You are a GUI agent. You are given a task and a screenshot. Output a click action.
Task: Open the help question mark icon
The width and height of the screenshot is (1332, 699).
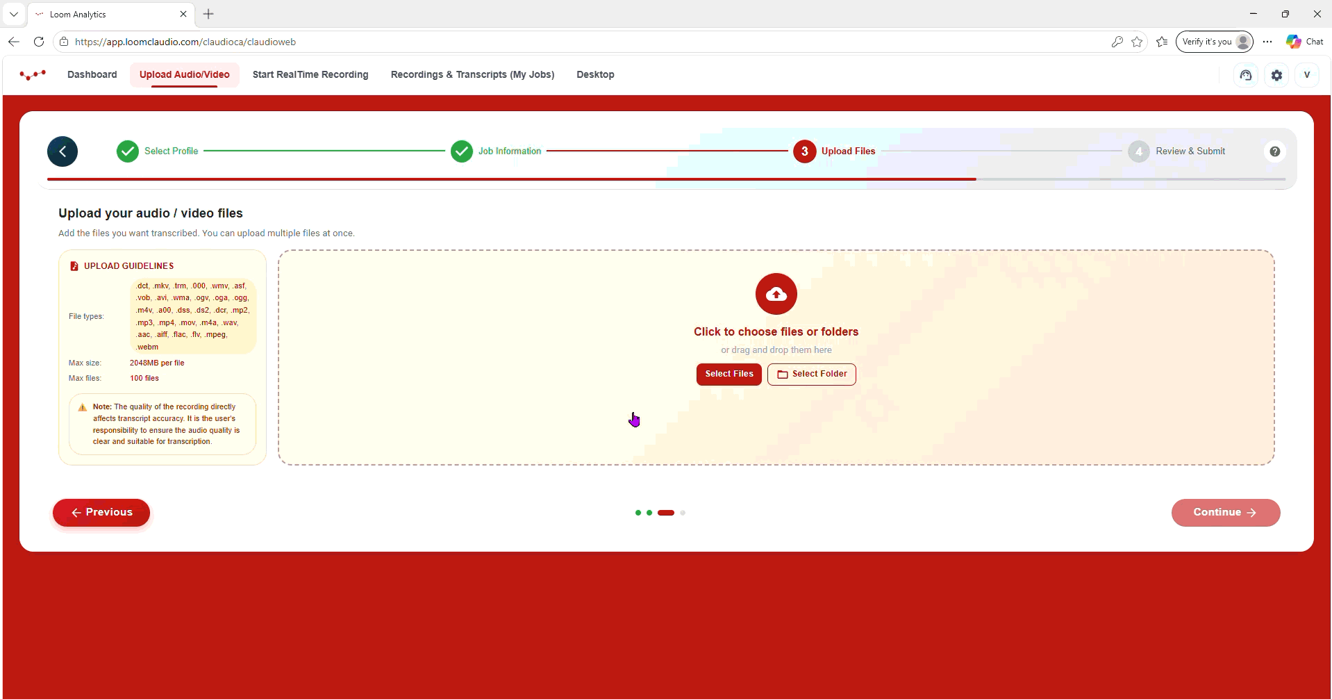click(1275, 151)
